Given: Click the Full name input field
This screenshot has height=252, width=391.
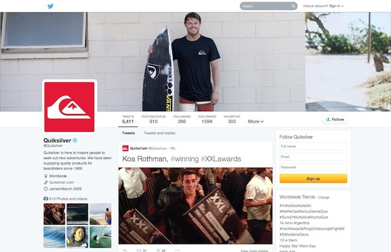Looking at the screenshot, I should (313, 146).
